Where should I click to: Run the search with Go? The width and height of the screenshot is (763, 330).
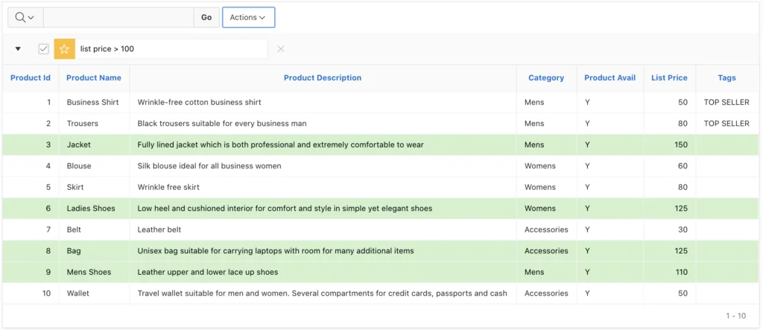206,18
